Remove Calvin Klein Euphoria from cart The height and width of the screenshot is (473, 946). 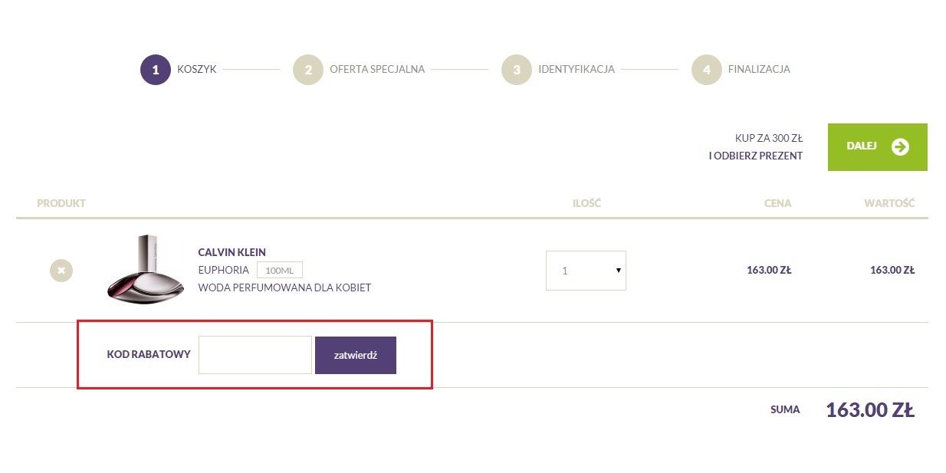coord(61,271)
